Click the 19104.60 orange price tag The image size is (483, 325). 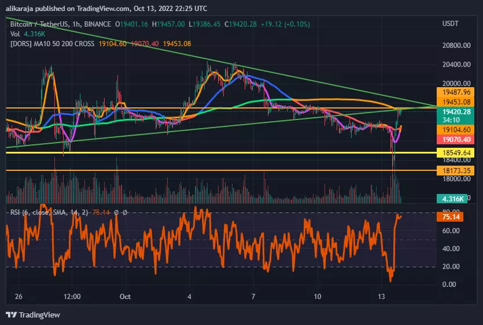tap(455, 129)
